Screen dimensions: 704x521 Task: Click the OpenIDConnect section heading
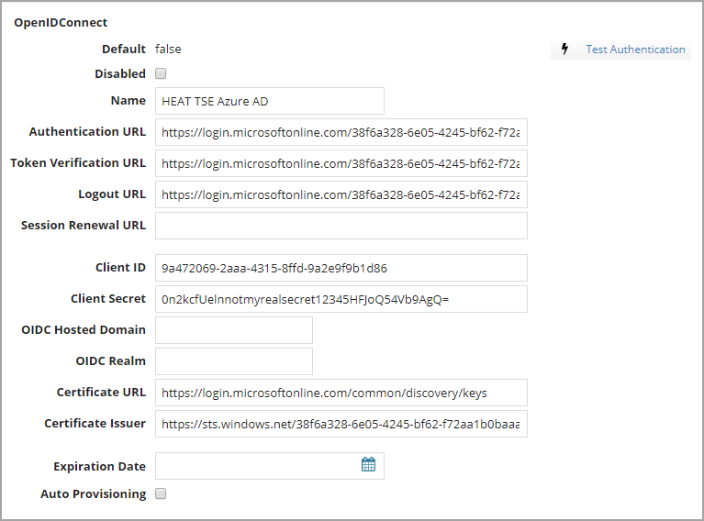(x=61, y=22)
